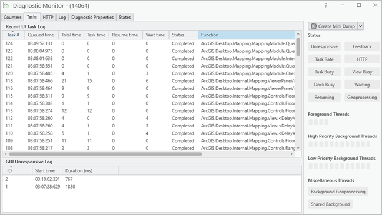Click Completed status in task 118 row

click(183, 81)
